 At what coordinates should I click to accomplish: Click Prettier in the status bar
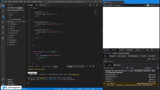click(x=93, y=89)
